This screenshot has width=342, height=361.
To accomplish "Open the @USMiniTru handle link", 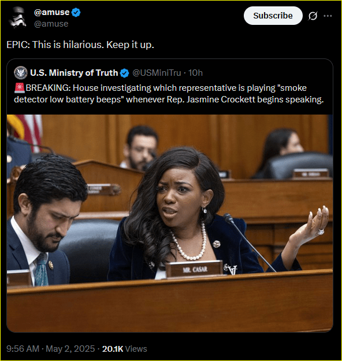I will pyautogui.click(x=157, y=73).
